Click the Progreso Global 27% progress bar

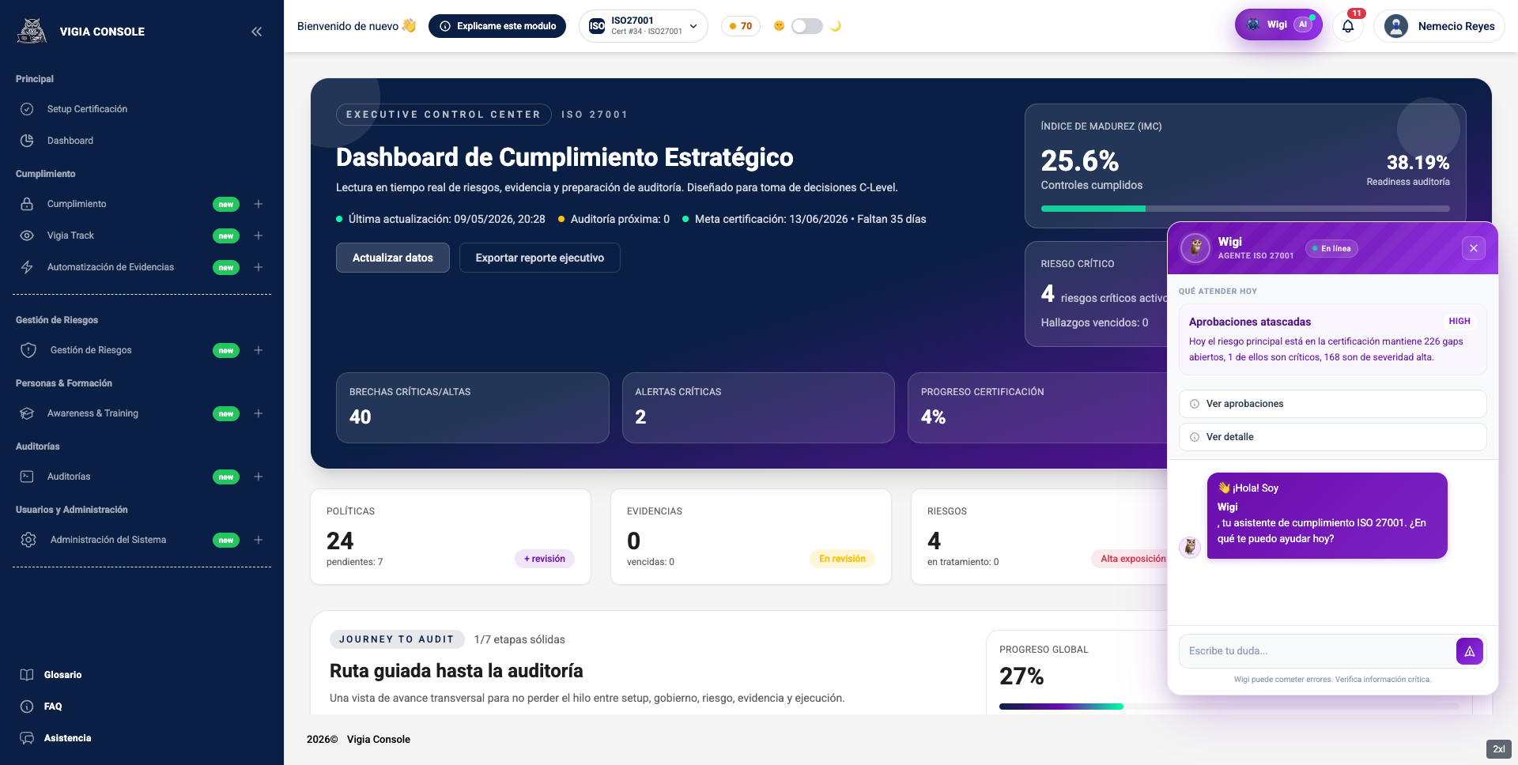tap(1229, 707)
